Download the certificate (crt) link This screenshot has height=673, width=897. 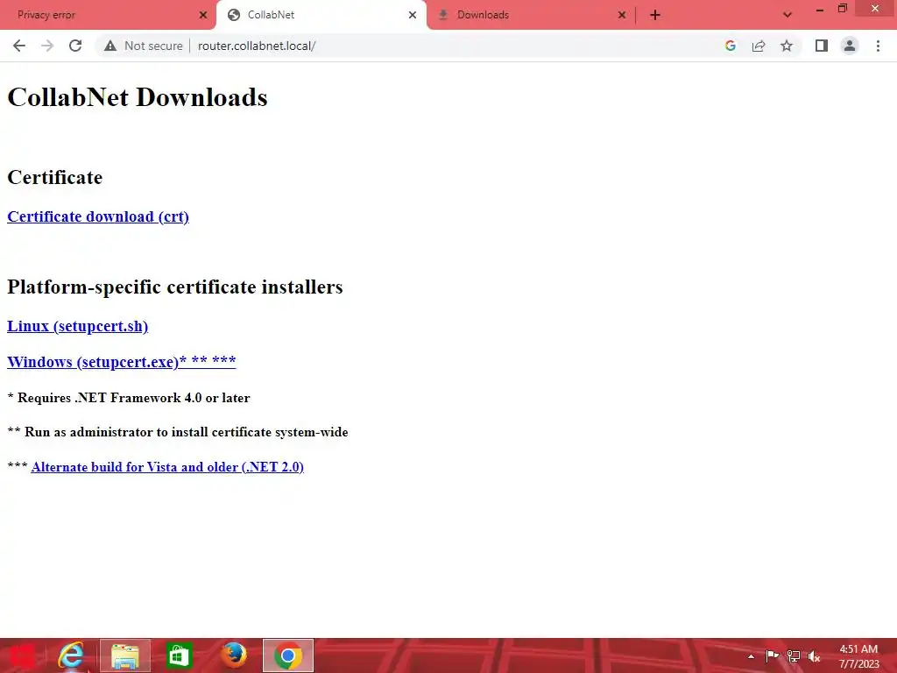98,217
